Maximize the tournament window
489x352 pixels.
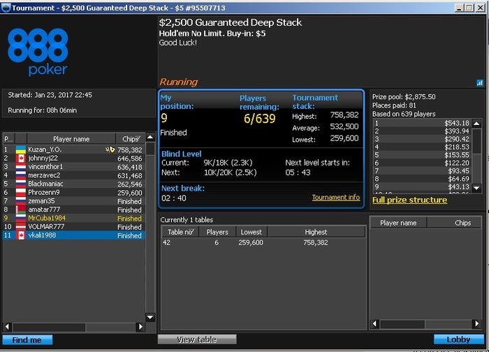pos(469,8)
